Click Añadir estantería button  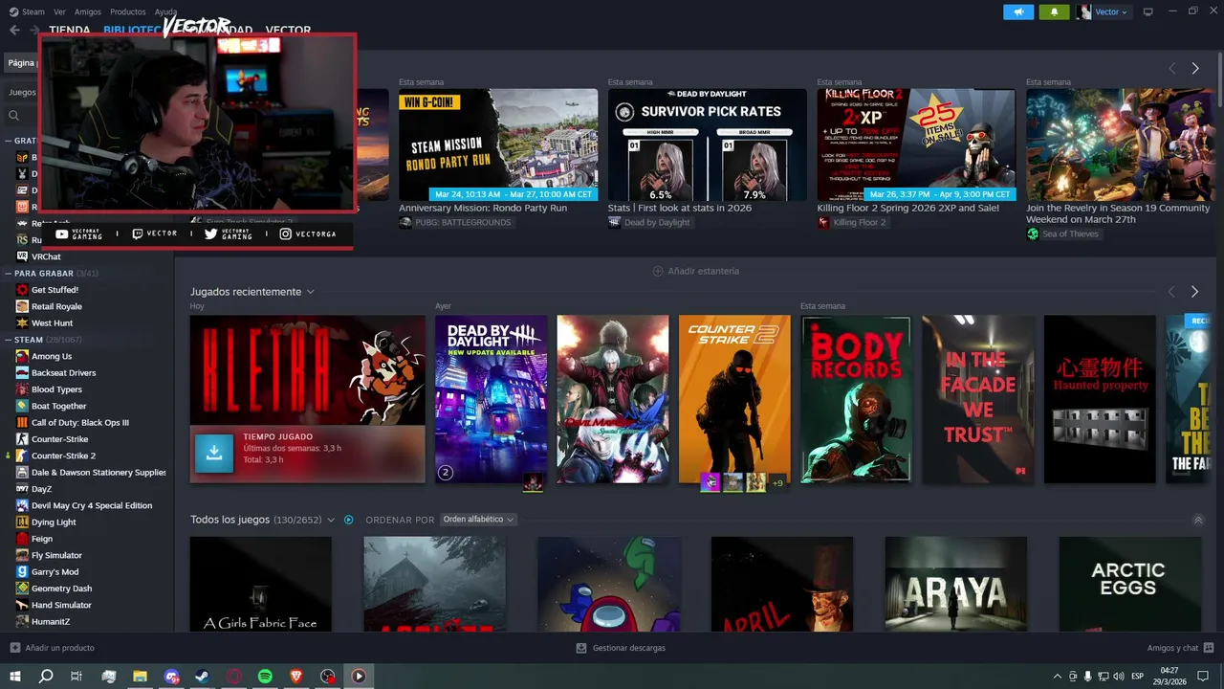[x=696, y=271]
